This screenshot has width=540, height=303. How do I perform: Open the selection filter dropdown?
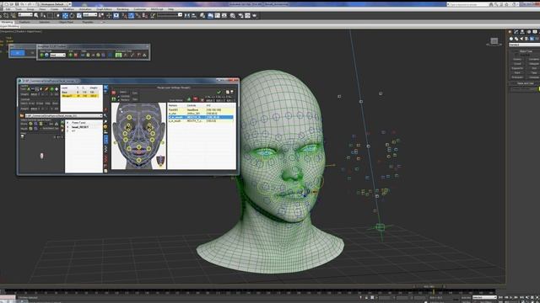[x=25, y=15]
